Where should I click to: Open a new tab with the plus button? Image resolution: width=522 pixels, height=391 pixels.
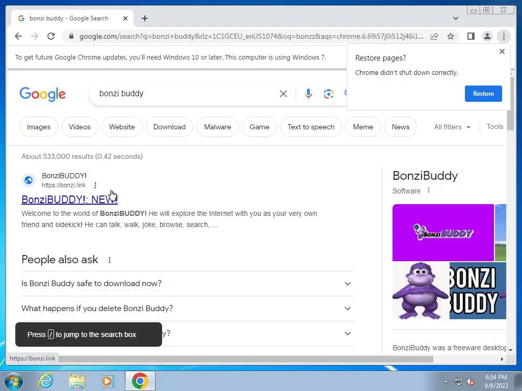click(144, 18)
